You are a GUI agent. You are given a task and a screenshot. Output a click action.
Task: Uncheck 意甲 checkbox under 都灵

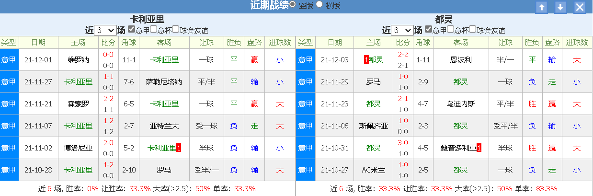pos(428,29)
